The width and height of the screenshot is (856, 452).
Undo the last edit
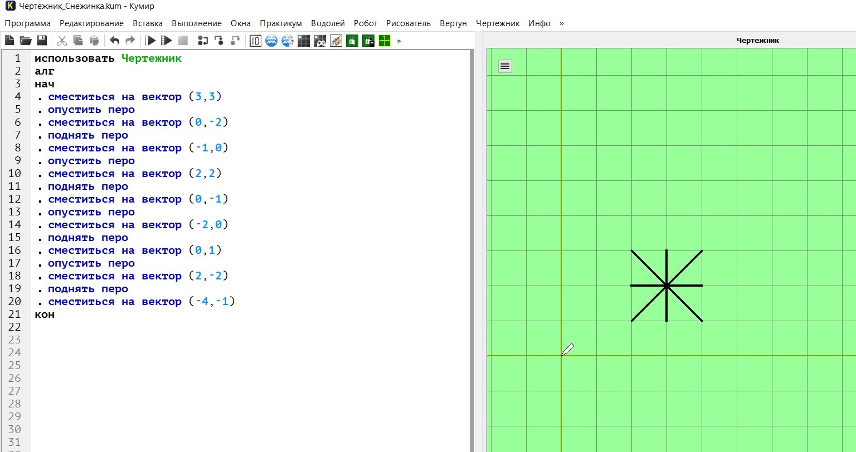114,41
